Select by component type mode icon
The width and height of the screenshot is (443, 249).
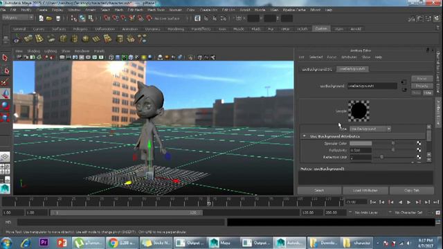point(91,19)
